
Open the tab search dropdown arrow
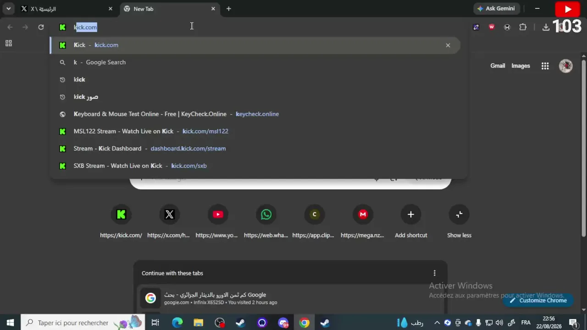coord(8,9)
